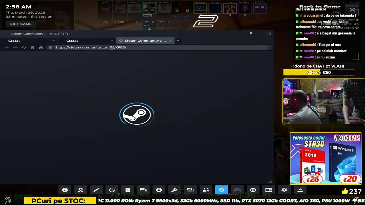This screenshot has height=205, width=365.
Task: Open the playtime clock icon
Action: pyautogui.click(x=112, y=190)
